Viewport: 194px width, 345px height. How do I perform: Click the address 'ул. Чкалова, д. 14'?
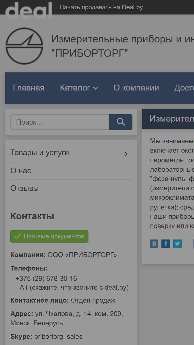pos(63,314)
